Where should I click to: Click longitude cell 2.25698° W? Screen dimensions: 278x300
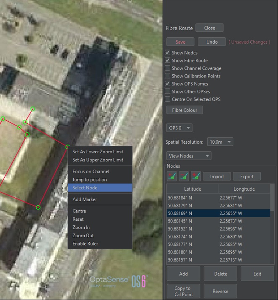[x=244, y=229]
